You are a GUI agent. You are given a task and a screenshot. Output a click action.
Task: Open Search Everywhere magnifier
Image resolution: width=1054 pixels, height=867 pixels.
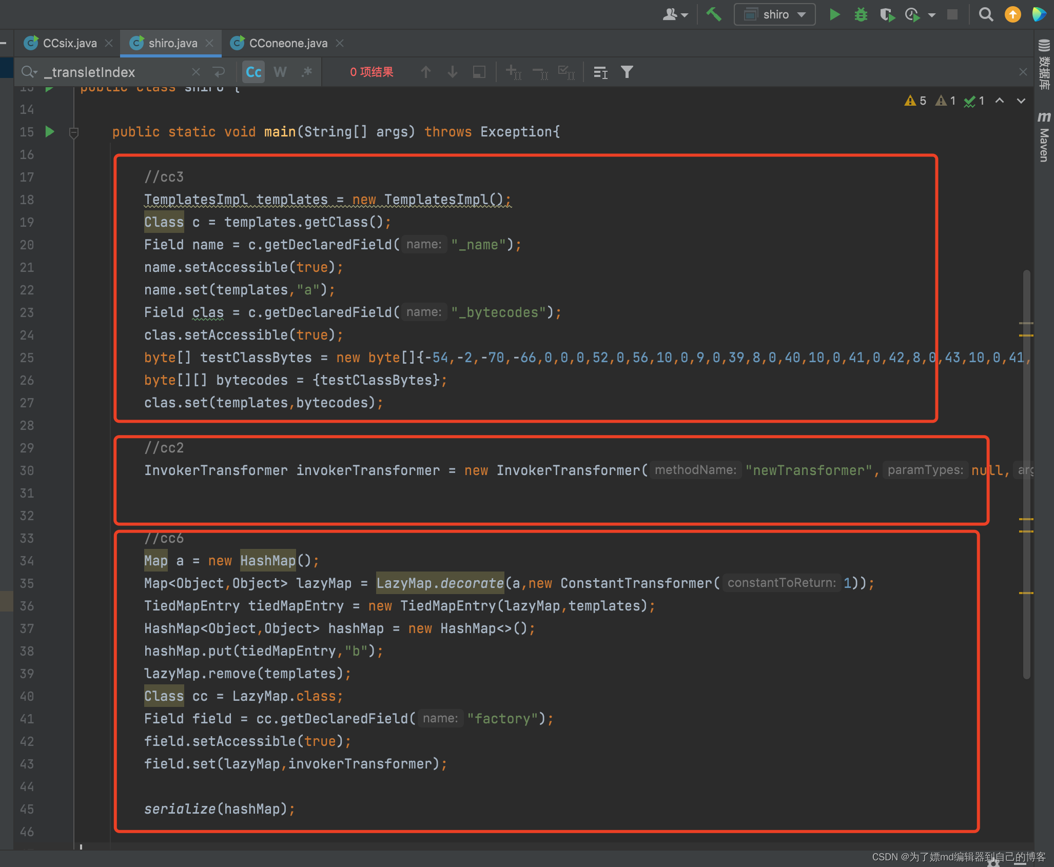point(986,14)
